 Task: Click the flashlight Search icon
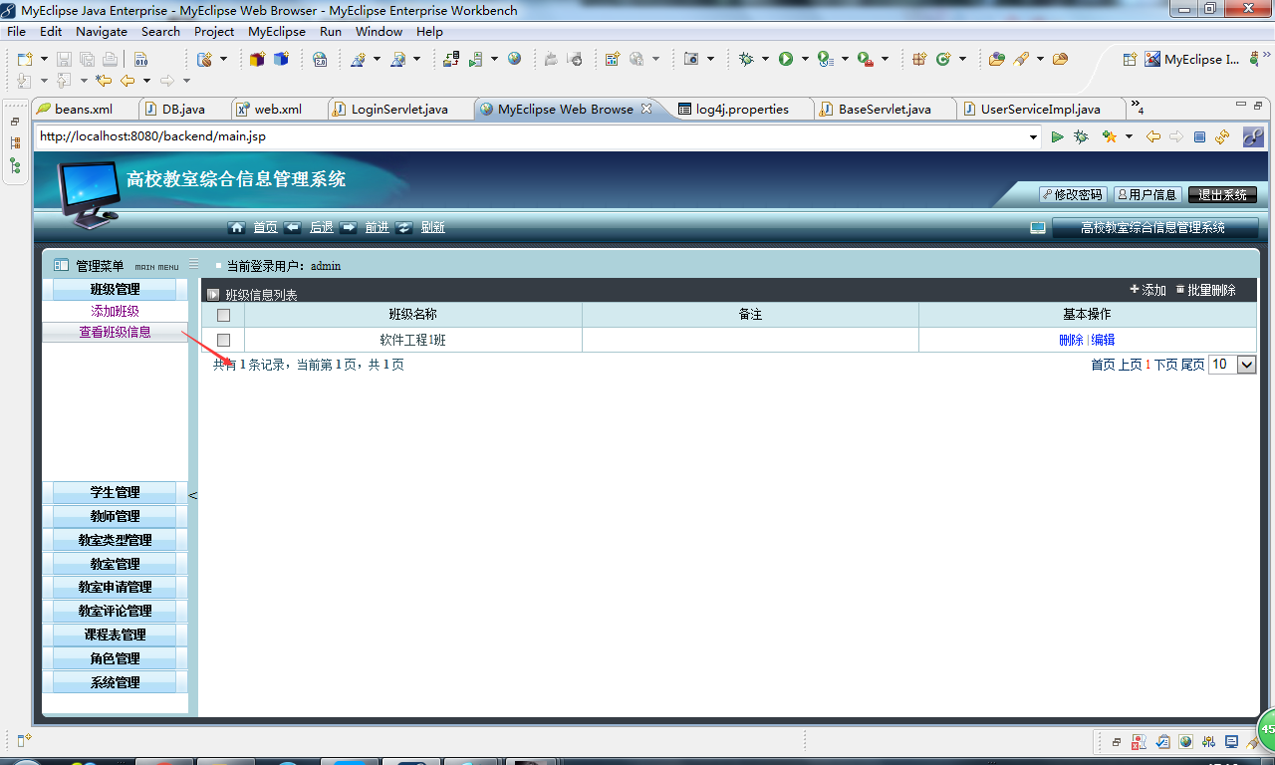click(x=1021, y=60)
